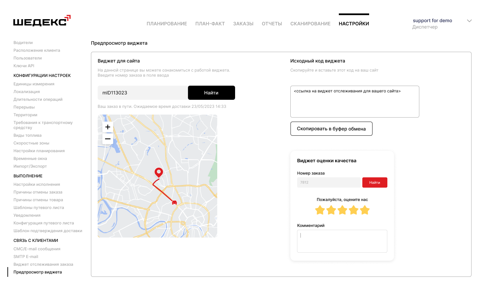This screenshot has width=485, height=299.
Task: Click Скопировать в буфер обмена button
Action: (331, 129)
